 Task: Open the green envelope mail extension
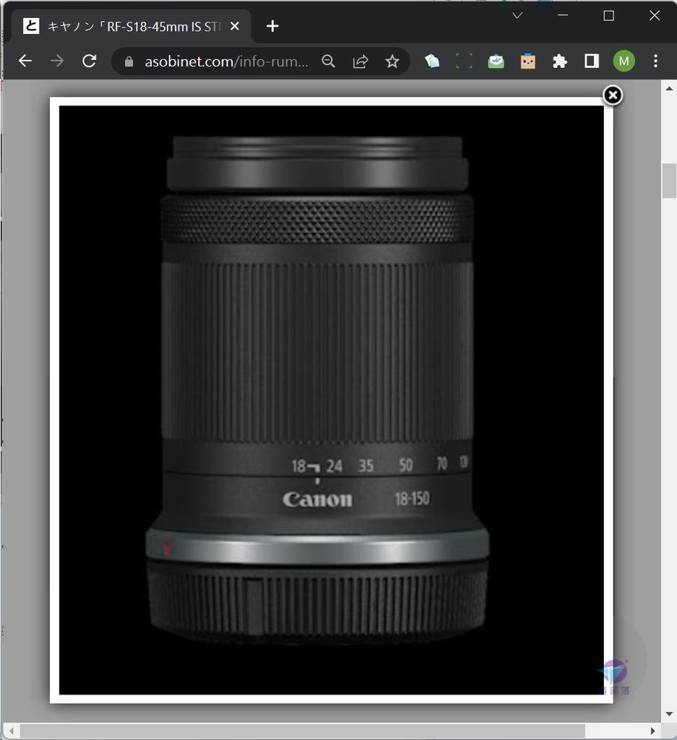[x=496, y=61]
